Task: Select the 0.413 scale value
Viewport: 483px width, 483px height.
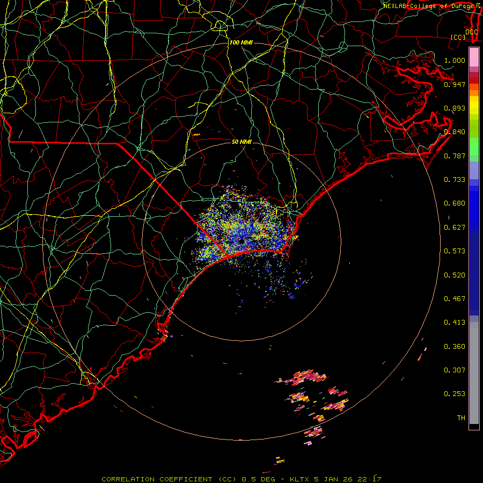Action: click(455, 323)
